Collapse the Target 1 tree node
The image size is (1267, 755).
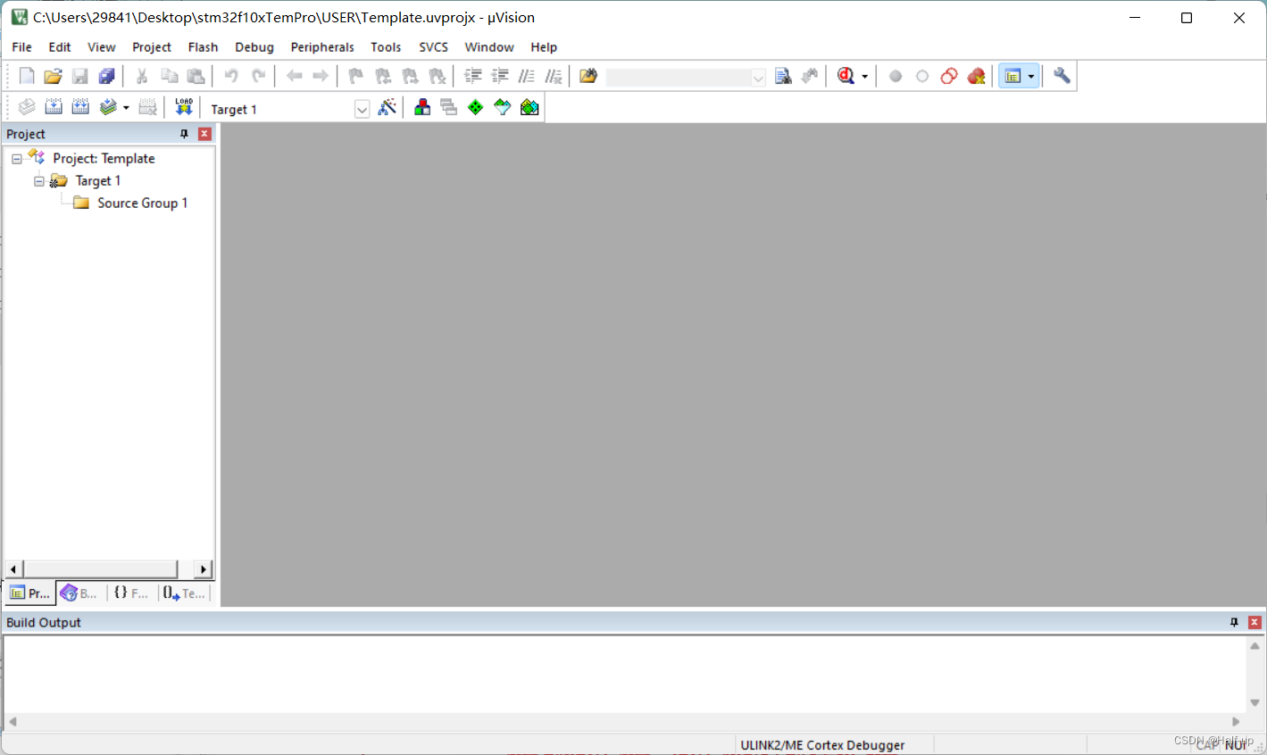click(x=39, y=181)
